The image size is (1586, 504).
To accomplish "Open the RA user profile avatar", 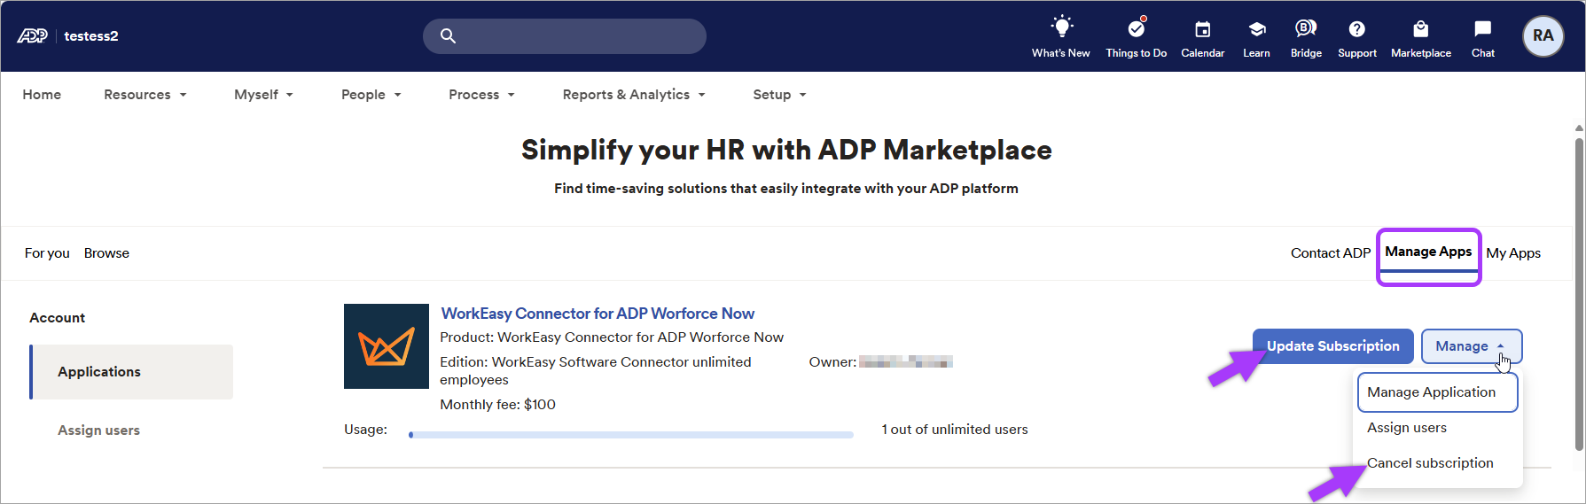I will coord(1543,36).
